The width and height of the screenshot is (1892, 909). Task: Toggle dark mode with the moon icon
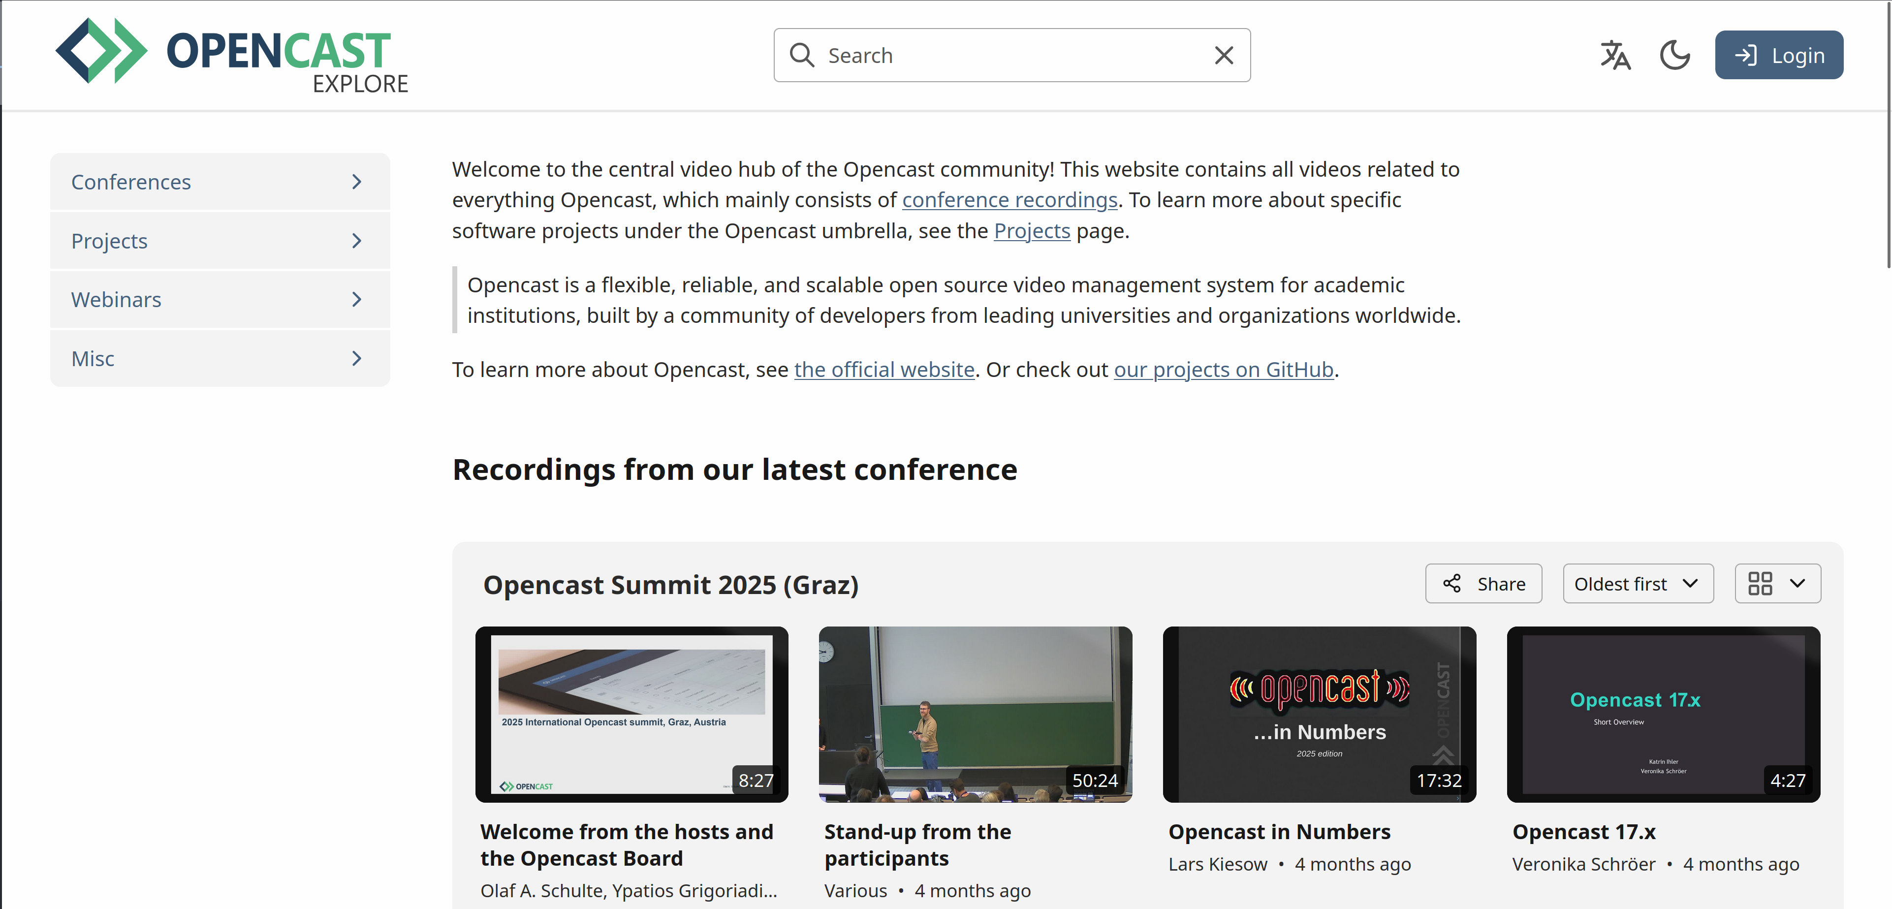pos(1674,54)
